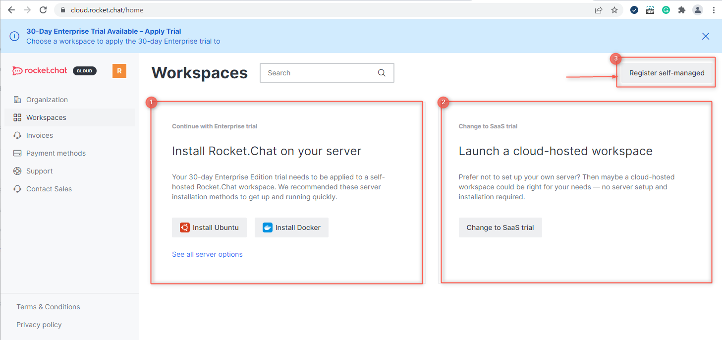Click the magnifier icon in Search box
Screen dimensions: 722x340
[382, 73]
